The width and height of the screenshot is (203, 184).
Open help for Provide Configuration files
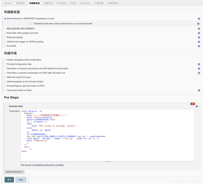click(199, 64)
